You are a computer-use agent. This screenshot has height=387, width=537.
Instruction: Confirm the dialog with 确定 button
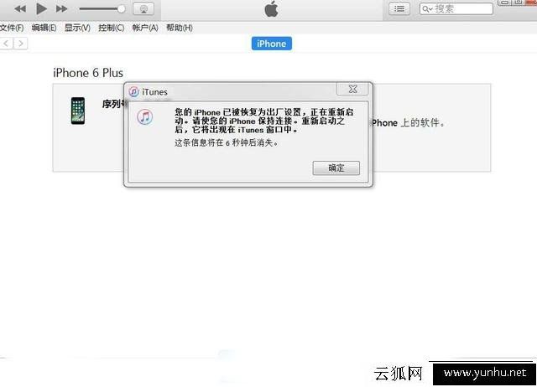click(336, 168)
